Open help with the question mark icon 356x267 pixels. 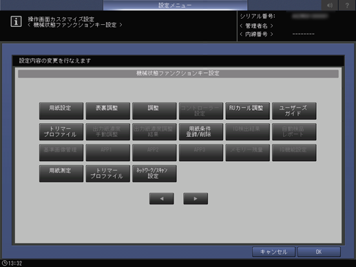[347, 5]
